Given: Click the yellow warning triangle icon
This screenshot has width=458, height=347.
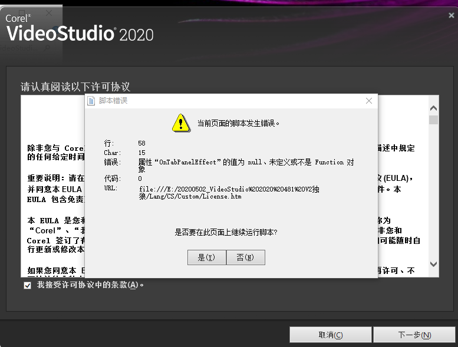Looking at the screenshot, I should click(x=181, y=123).
